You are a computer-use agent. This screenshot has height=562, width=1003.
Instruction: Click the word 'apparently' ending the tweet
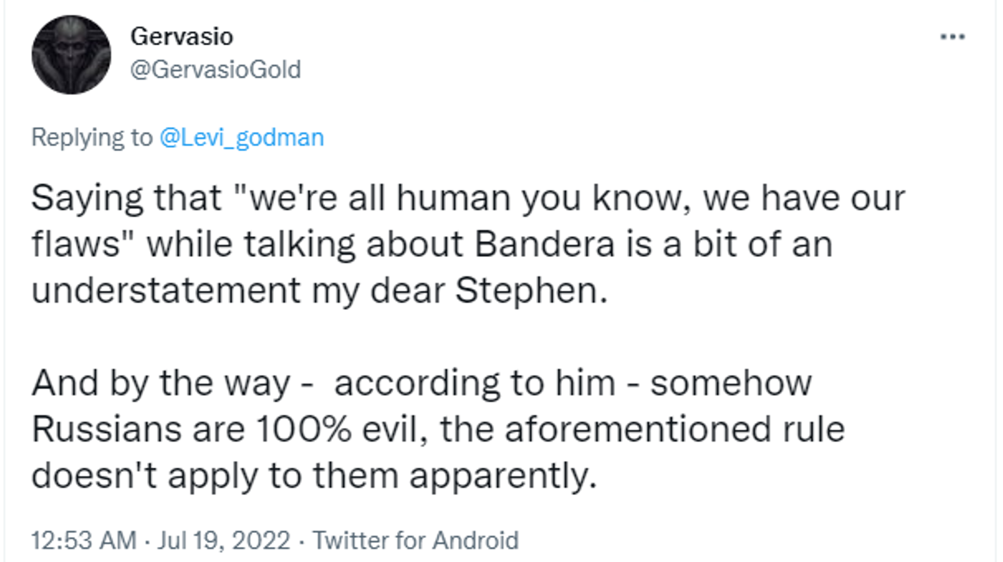pyautogui.click(x=503, y=476)
